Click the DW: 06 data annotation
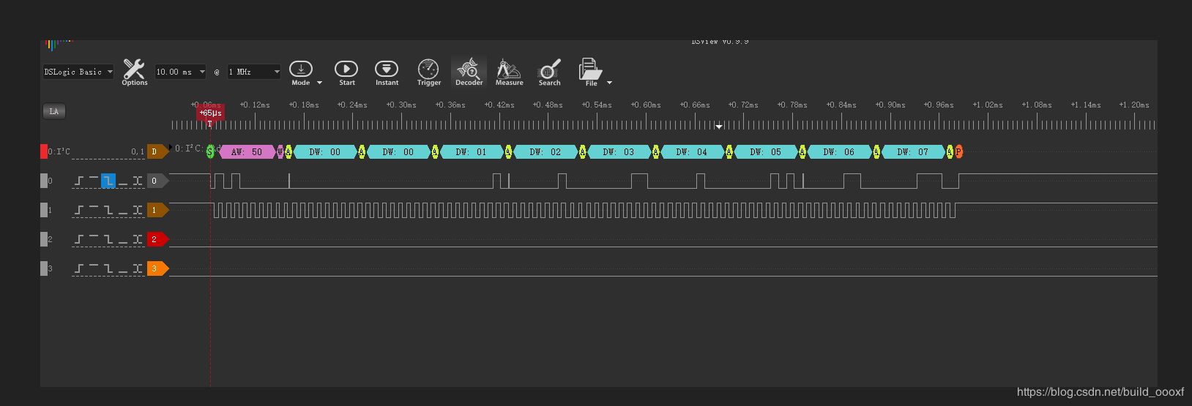This screenshot has height=406, width=1192. pos(839,152)
